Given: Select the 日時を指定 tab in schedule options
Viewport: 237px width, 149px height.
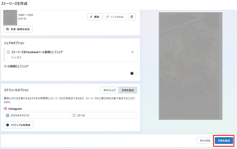Looking at the screenshot, I should [128, 90].
